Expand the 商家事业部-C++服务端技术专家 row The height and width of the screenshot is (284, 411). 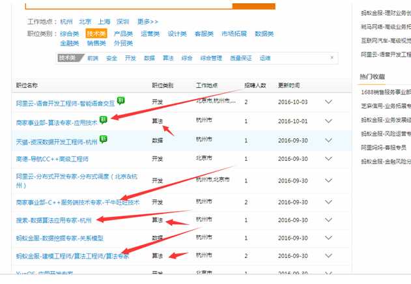[x=328, y=202]
